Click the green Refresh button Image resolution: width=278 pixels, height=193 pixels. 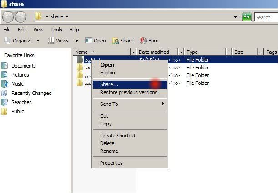coord(247,17)
